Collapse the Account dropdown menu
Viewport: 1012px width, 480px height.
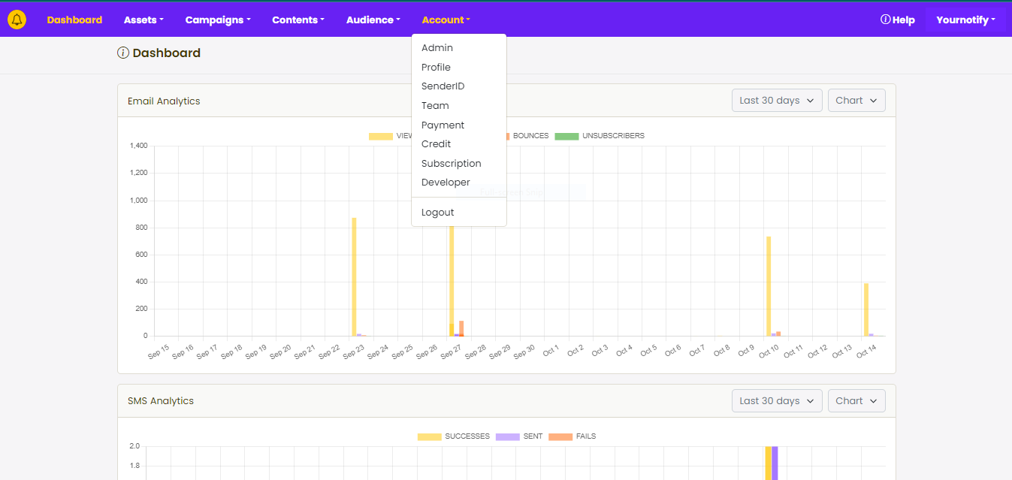[446, 20]
